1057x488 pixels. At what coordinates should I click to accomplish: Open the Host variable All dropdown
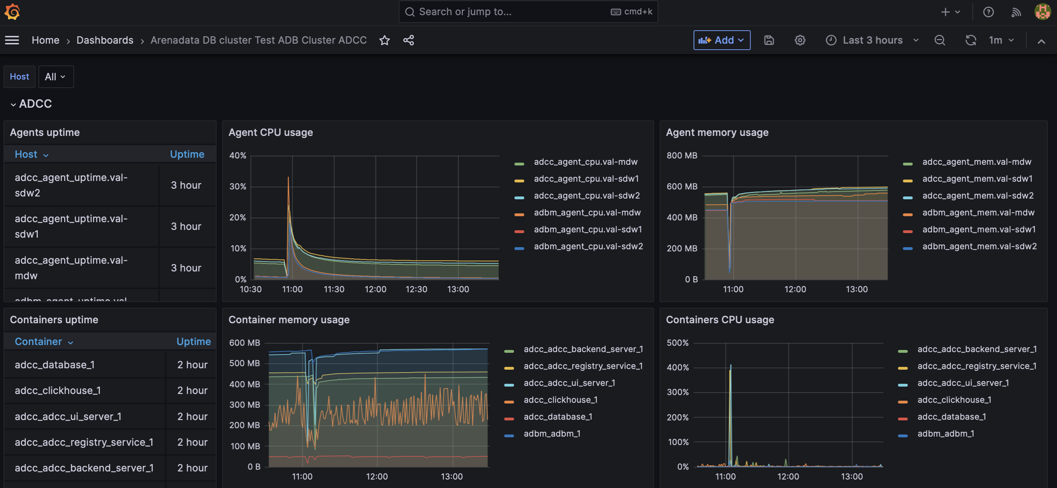click(56, 77)
